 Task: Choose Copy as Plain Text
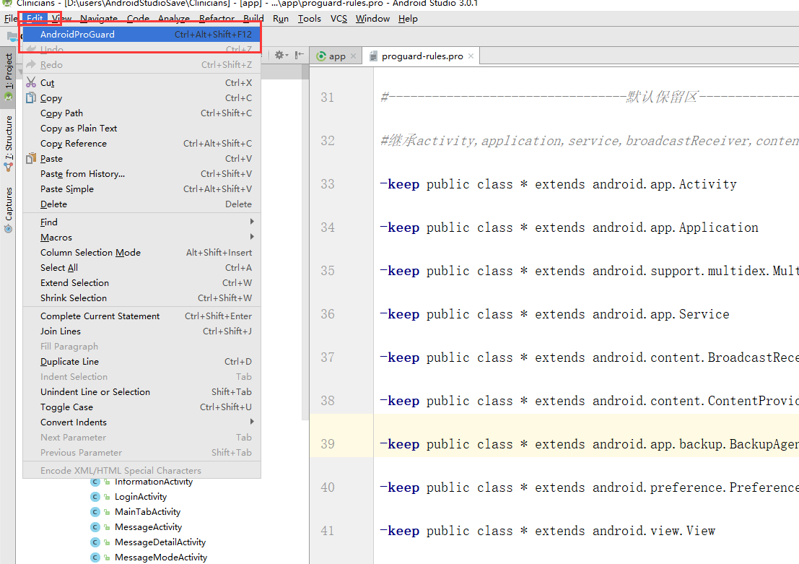pyautogui.click(x=141, y=129)
